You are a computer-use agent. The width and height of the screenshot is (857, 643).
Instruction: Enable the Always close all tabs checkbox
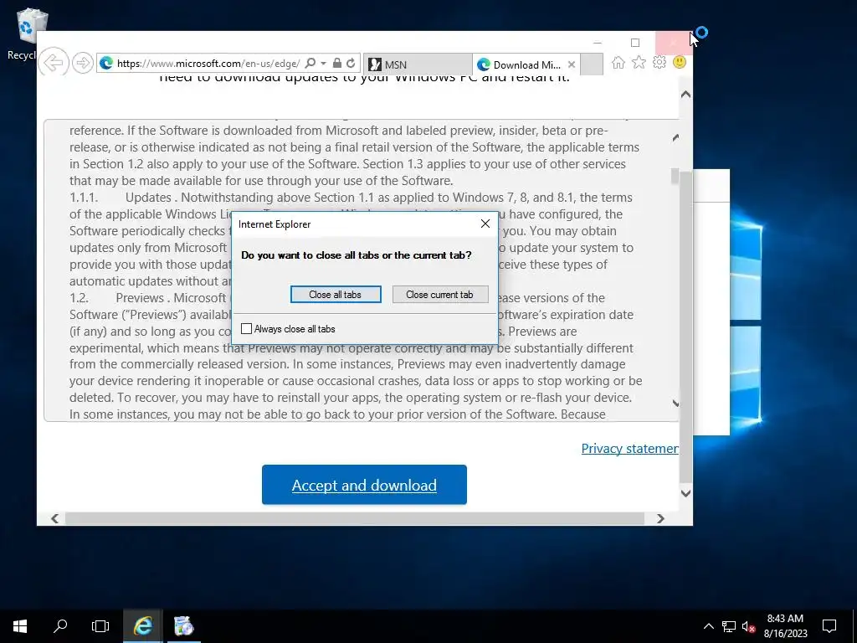(x=247, y=328)
